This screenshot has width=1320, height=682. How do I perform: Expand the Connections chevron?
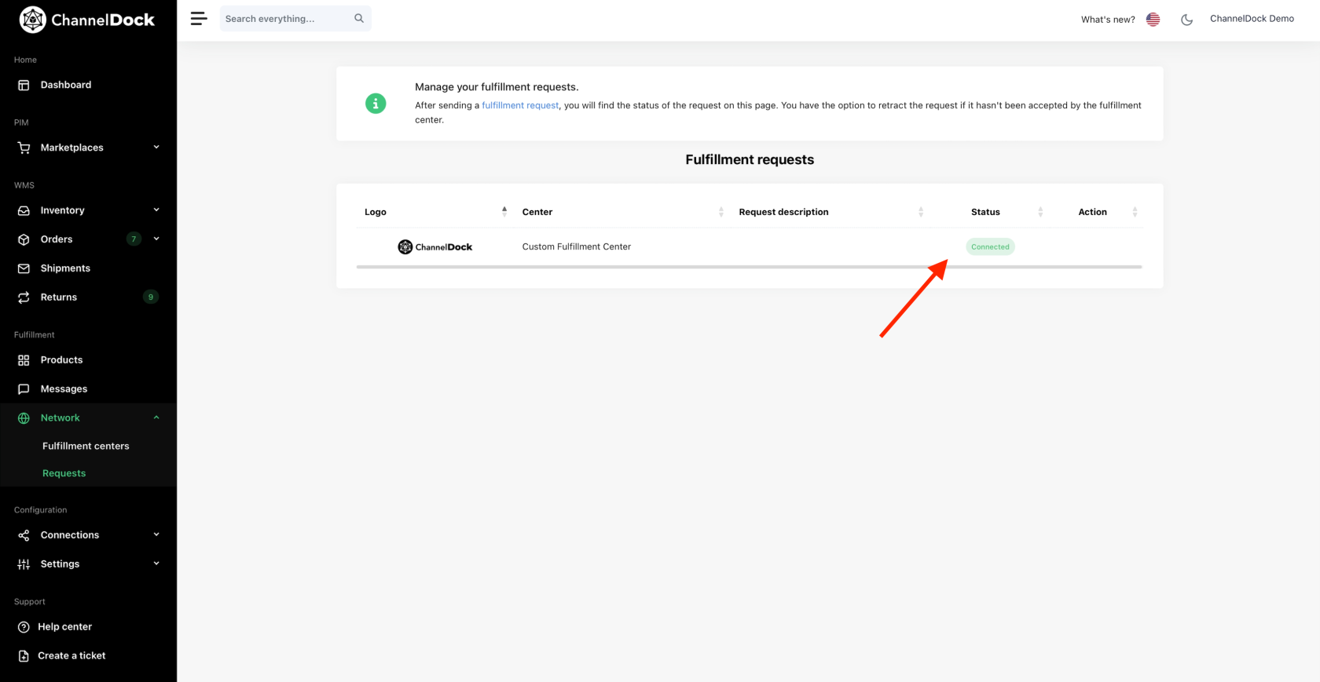[x=156, y=534]
